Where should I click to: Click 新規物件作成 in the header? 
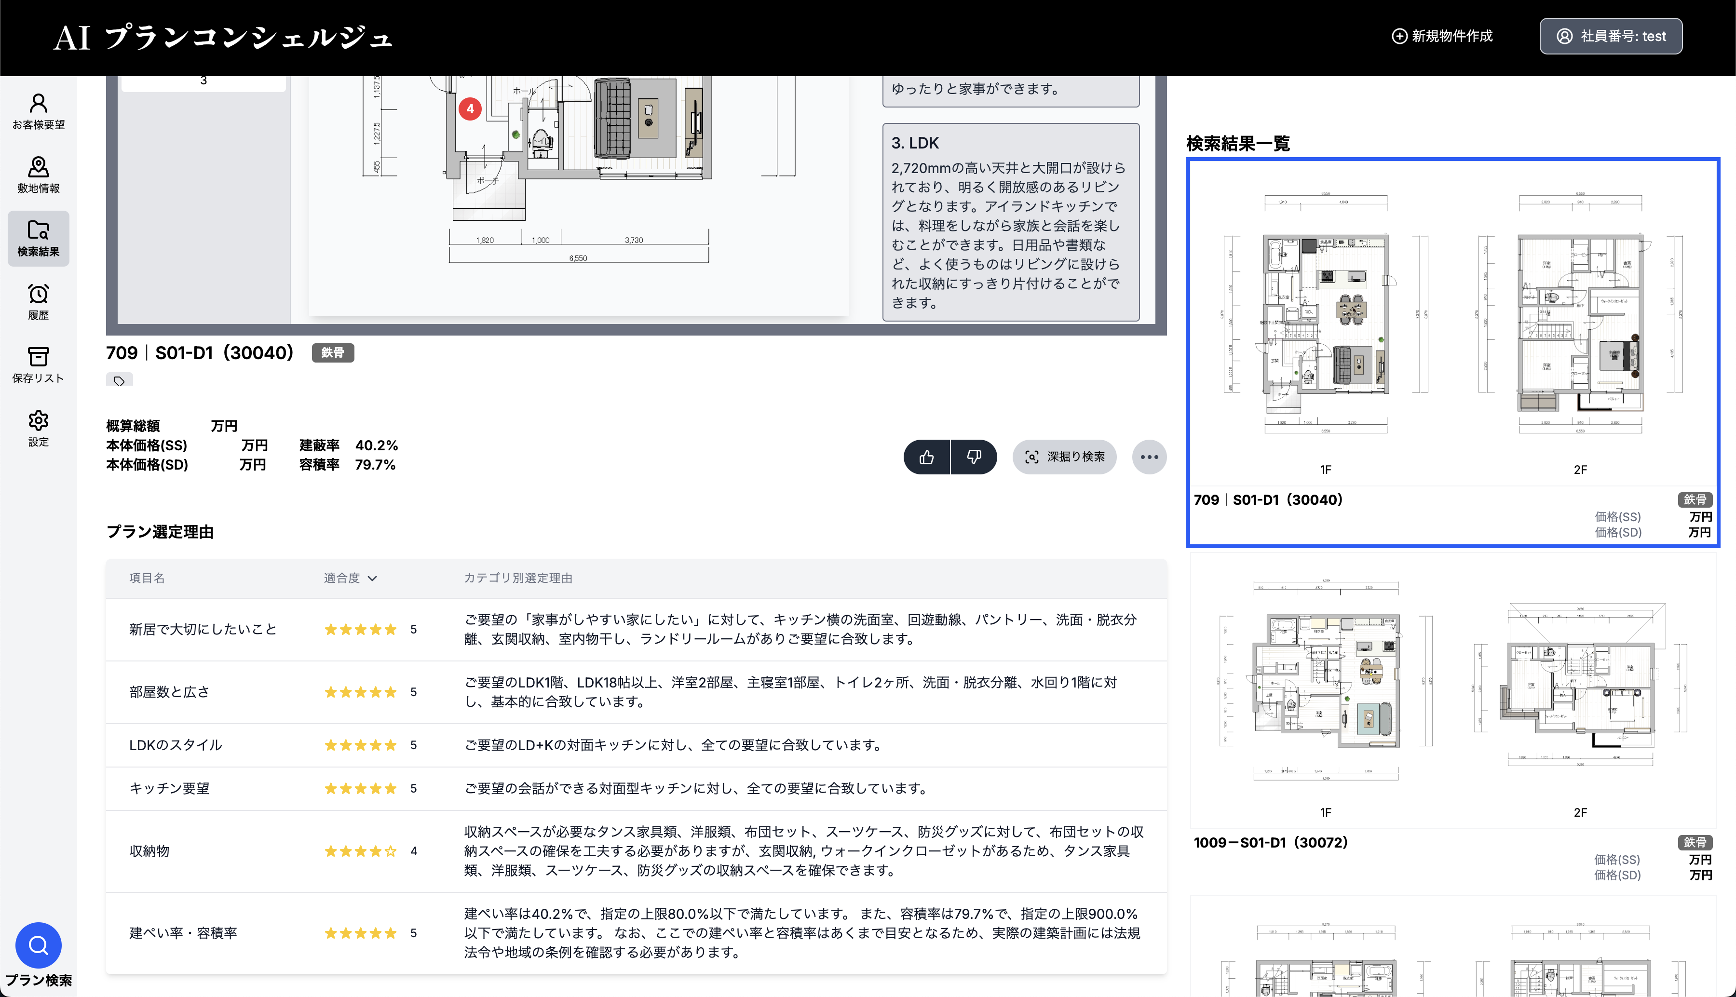click(1441, 36)
